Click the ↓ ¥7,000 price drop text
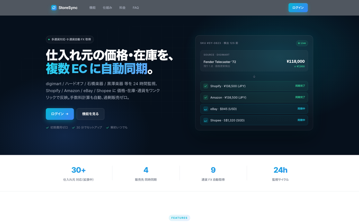 pos(299,67)
